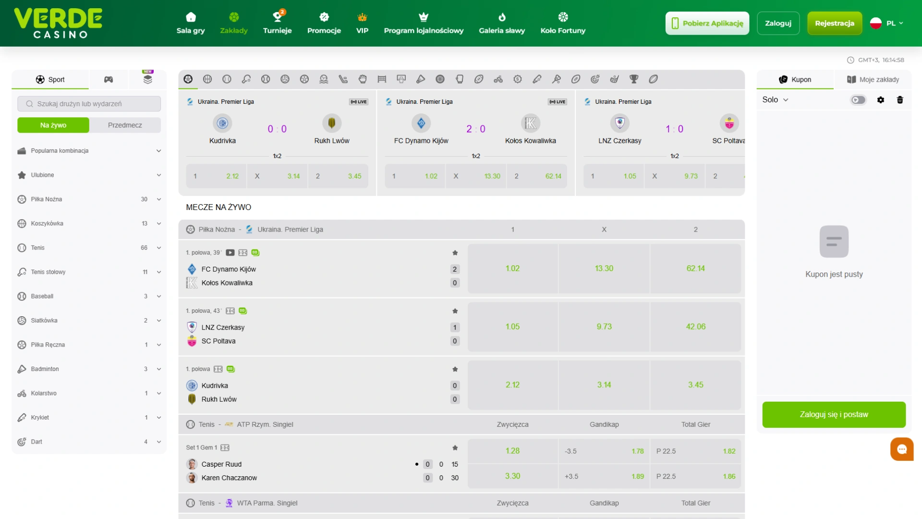Select the 9.73 draw odds in match list
Viewport: 922px width, 519px height.
604,327
